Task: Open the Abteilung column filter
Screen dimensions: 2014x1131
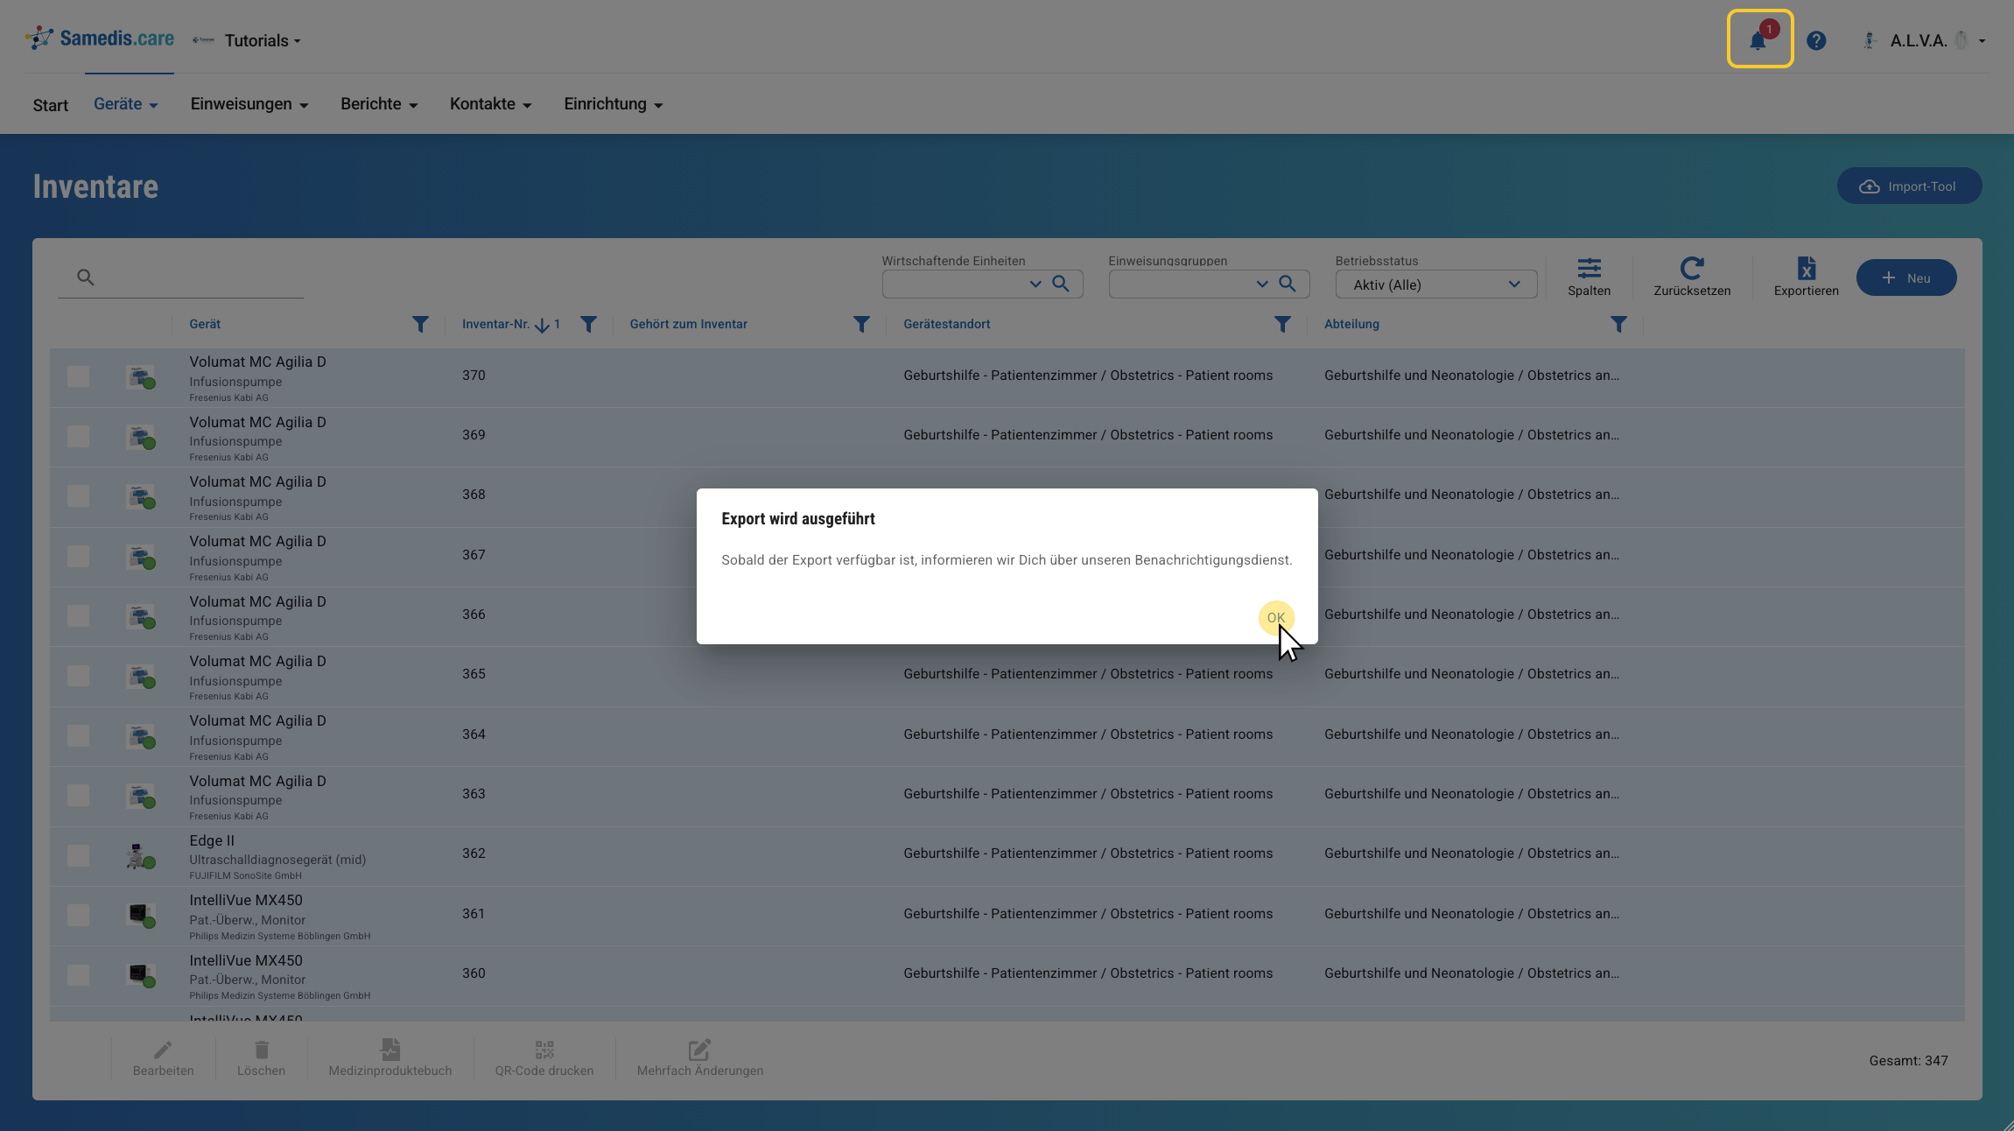Action: (x=1618, y=325)
